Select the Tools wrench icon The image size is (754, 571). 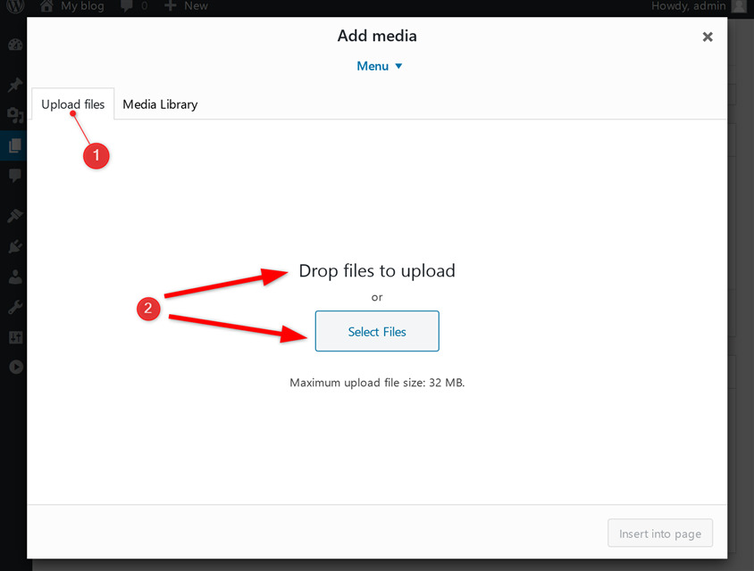click(x=13, y=307)
